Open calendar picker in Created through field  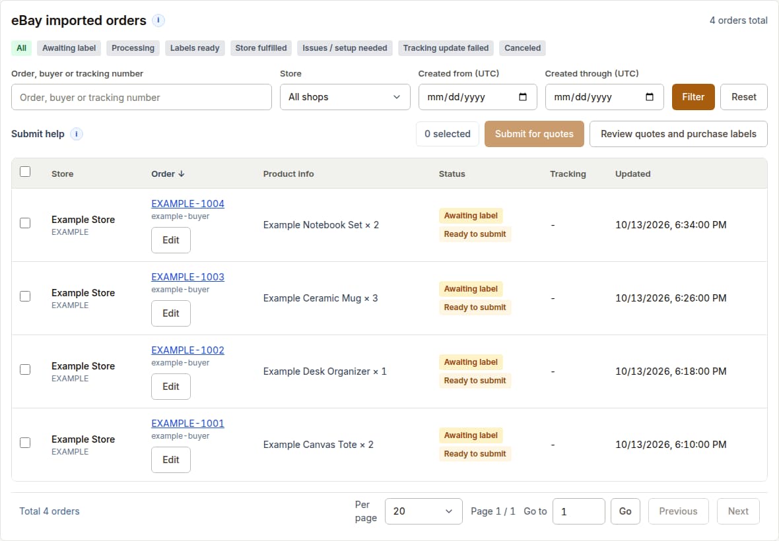[x=650, y=97]
